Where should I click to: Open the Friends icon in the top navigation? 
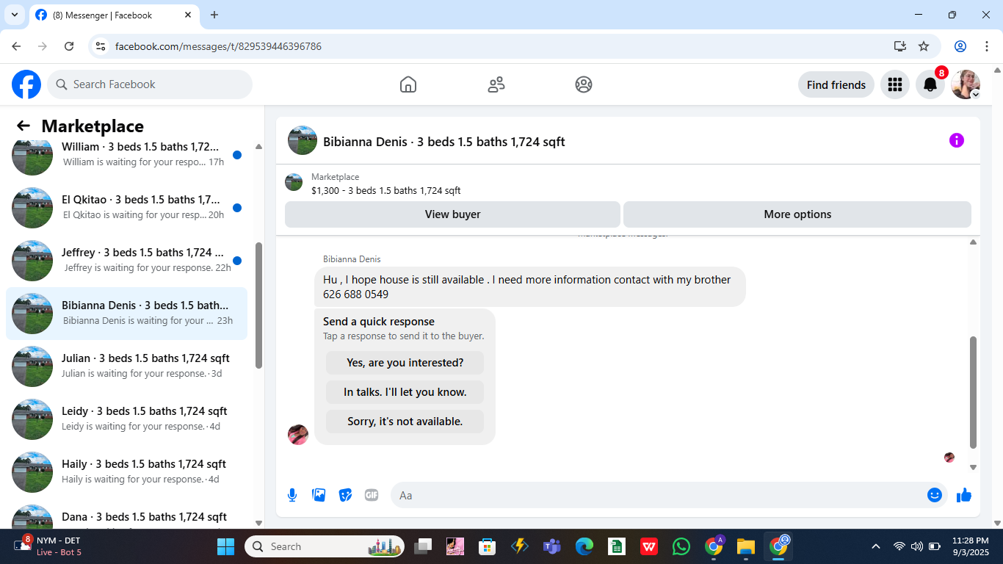[496, 84]
